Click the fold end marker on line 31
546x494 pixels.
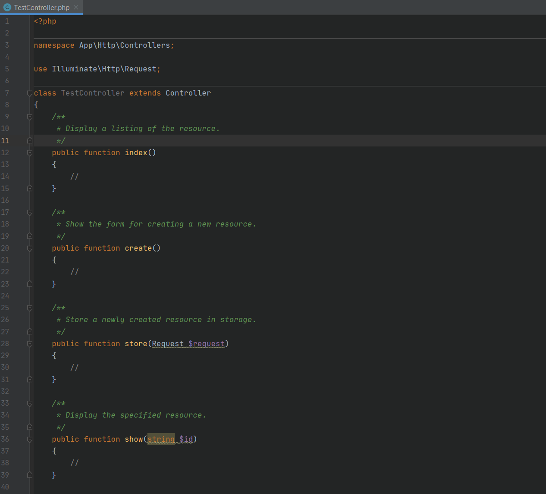(30, 379)
